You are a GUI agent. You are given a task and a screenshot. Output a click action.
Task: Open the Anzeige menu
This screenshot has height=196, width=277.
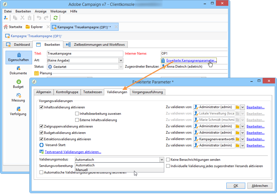click(41, 11)
